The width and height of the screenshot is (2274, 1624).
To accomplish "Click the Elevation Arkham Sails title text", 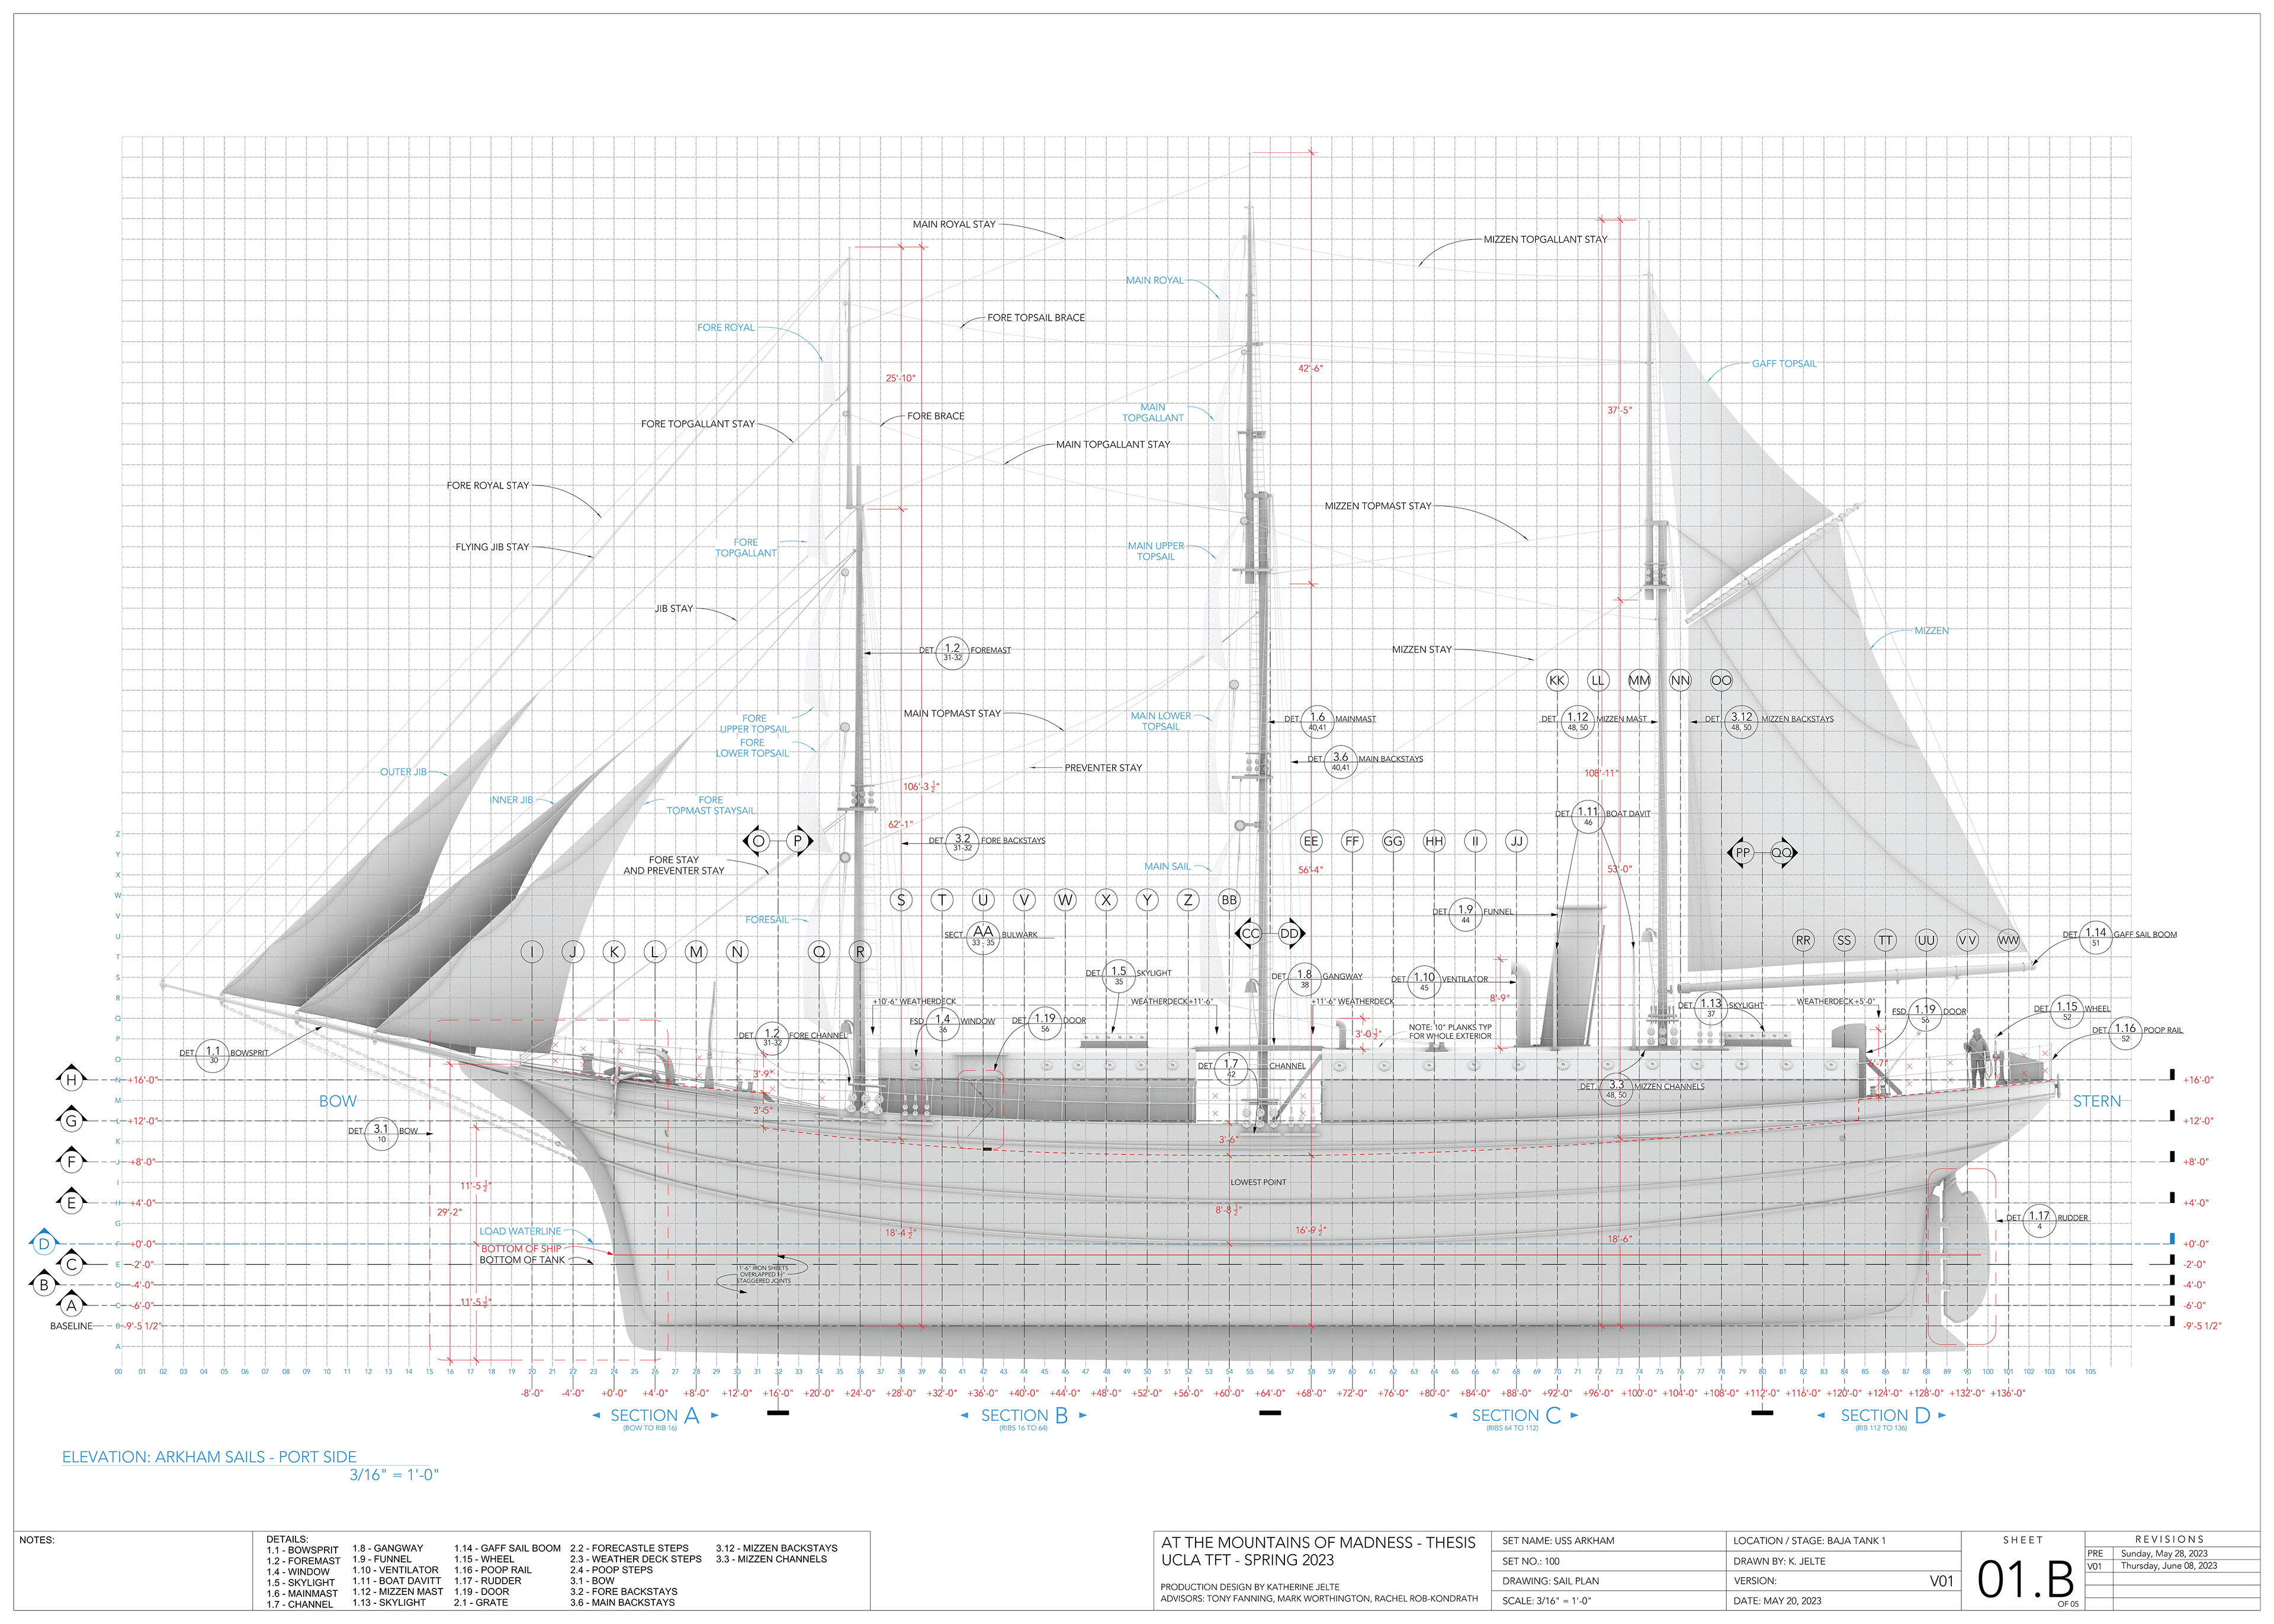I will click(x=209, y=1457).
